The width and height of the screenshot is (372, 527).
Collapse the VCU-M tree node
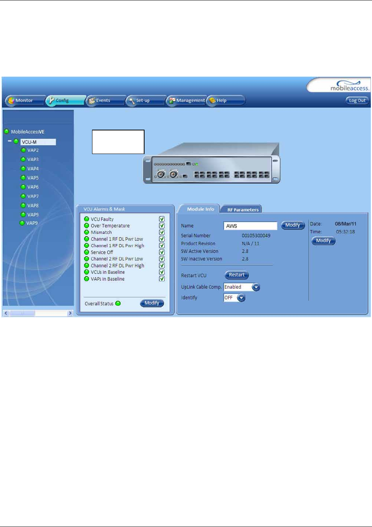pyautogui.click(x=10, y=141)
